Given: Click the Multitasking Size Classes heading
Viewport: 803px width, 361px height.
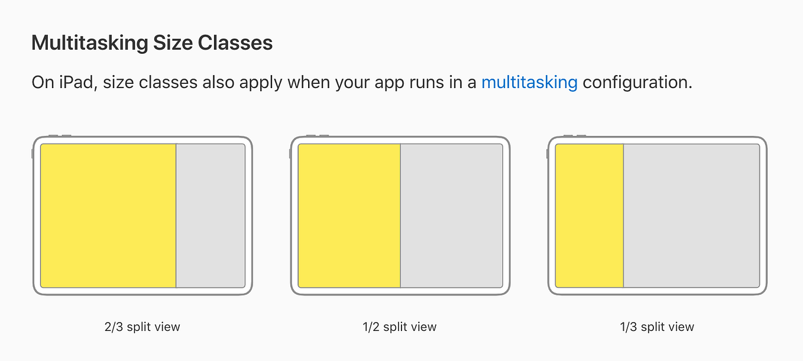Looking at the screenshot, I should click(152, 43).
